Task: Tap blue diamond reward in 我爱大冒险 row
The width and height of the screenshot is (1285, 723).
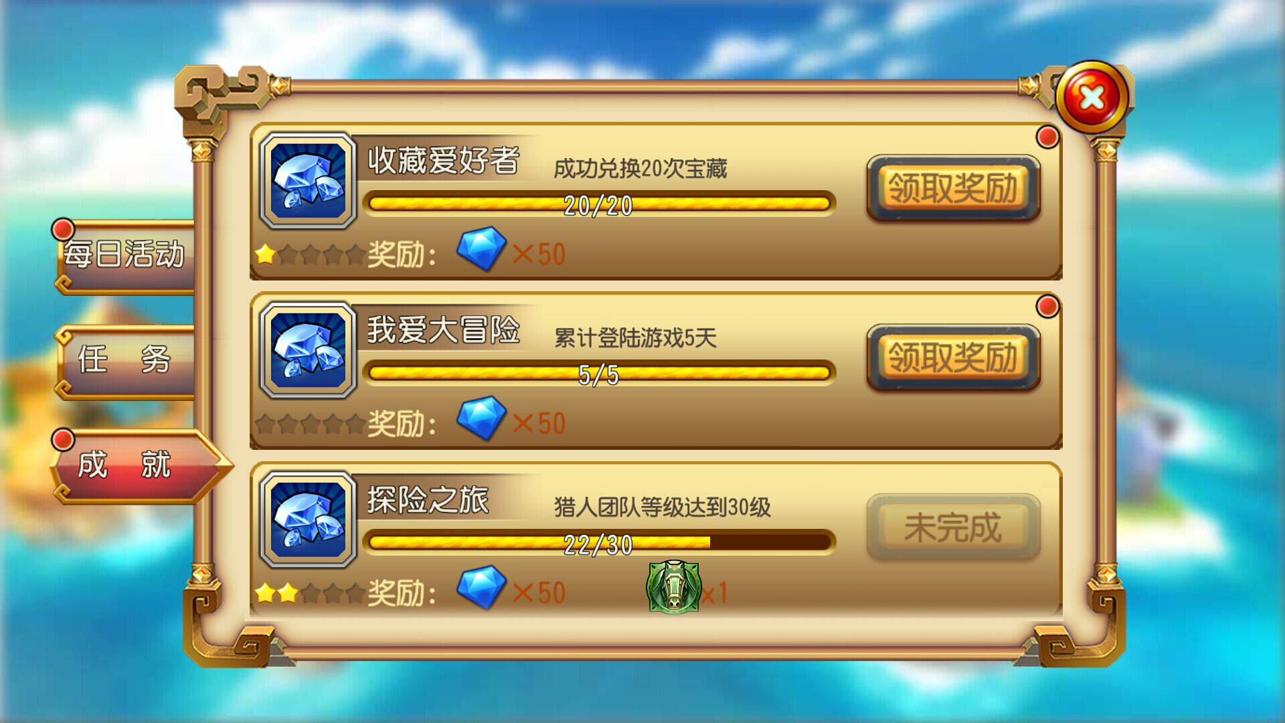Action: click(x=481, y=418)
